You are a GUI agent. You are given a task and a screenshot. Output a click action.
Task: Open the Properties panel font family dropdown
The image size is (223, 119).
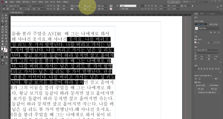(219, 50)
